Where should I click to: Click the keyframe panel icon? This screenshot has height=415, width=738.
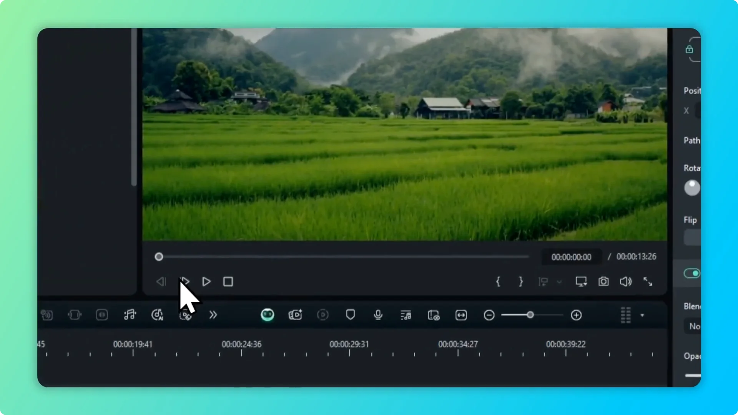tap(75, 315)
